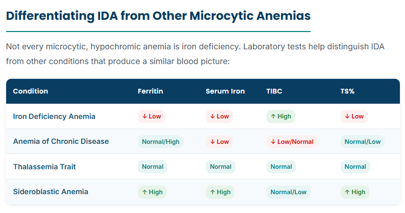Click the Low TS% badge for Iron Deficiency Anemia
The width and height of the screenshot is (405, 213).
tap(354, 116)
